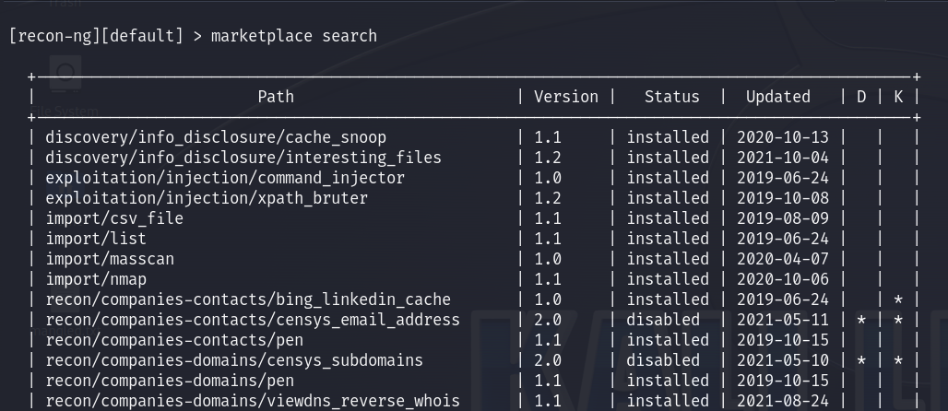Click date 2019-10-08 for xpath_bruter

pyautogui.click(x=782, y=198)
